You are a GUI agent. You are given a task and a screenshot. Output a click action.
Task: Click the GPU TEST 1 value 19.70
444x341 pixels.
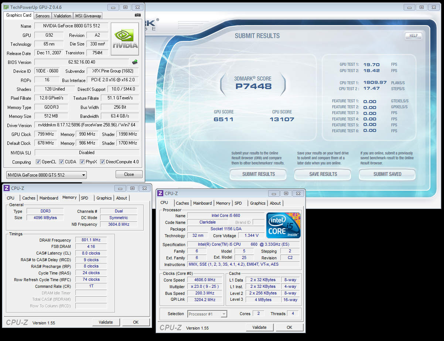click(x=371, y=65)
